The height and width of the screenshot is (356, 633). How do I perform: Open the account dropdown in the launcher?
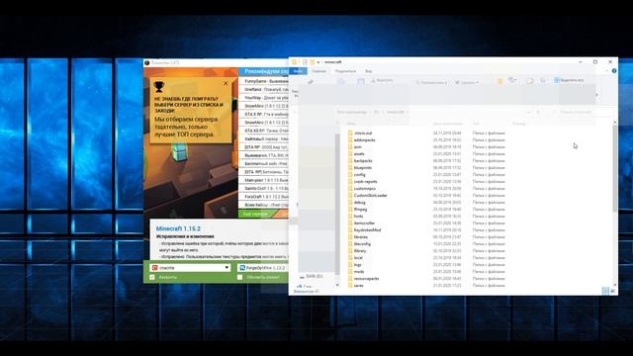(191, 268)
